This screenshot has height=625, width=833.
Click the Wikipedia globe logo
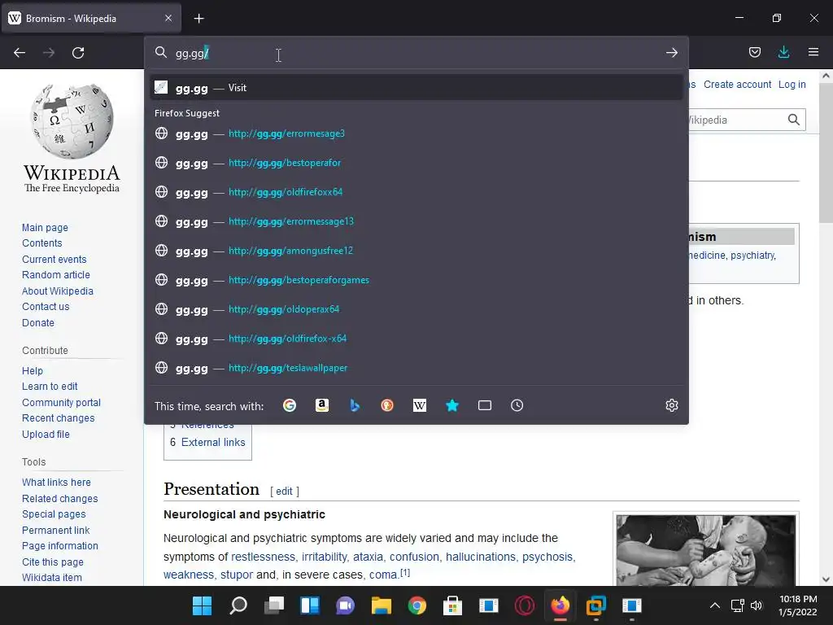[x=72, y=121]
